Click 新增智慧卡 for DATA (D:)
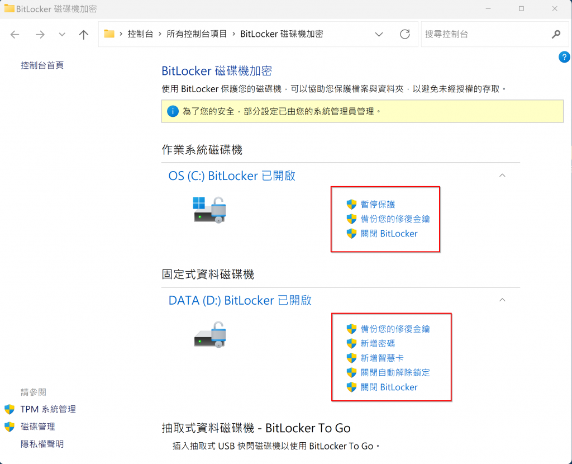This screenshot has height=464, width=572. (382, 358)
